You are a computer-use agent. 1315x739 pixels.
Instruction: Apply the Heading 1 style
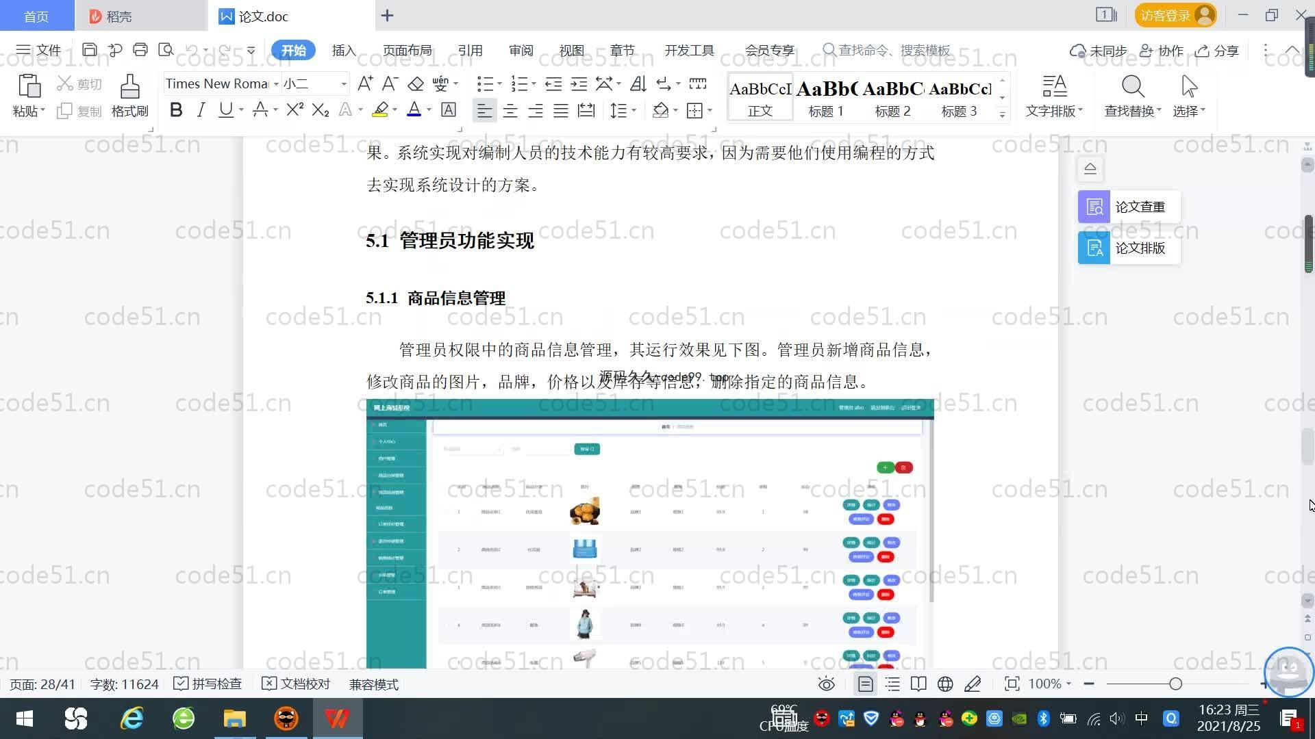[x=826, y=97]
